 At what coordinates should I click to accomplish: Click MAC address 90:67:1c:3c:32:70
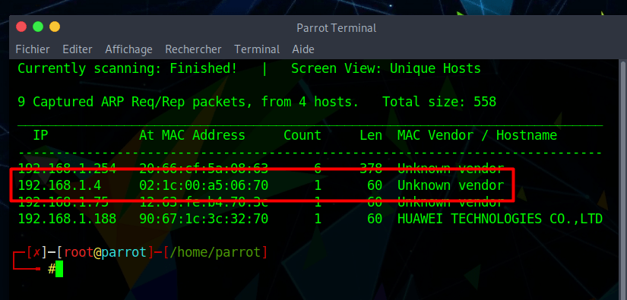[x=204, y=219]
